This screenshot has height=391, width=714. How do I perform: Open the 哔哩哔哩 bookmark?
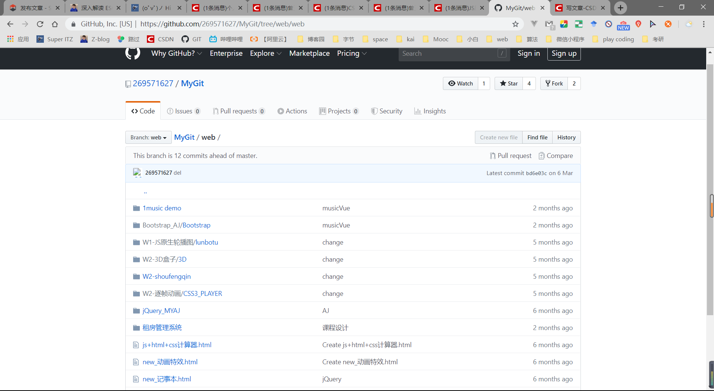click(226, 39)
